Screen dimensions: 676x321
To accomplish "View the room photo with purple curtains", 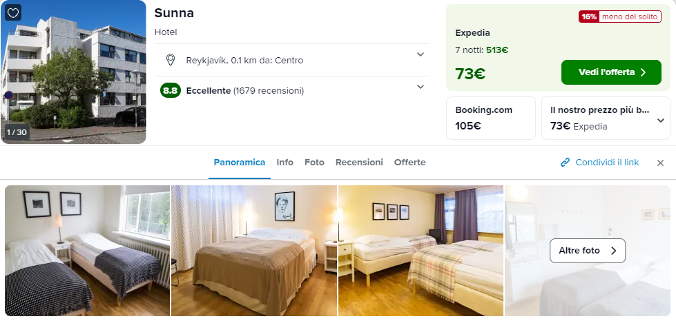I will click(421, 251).
